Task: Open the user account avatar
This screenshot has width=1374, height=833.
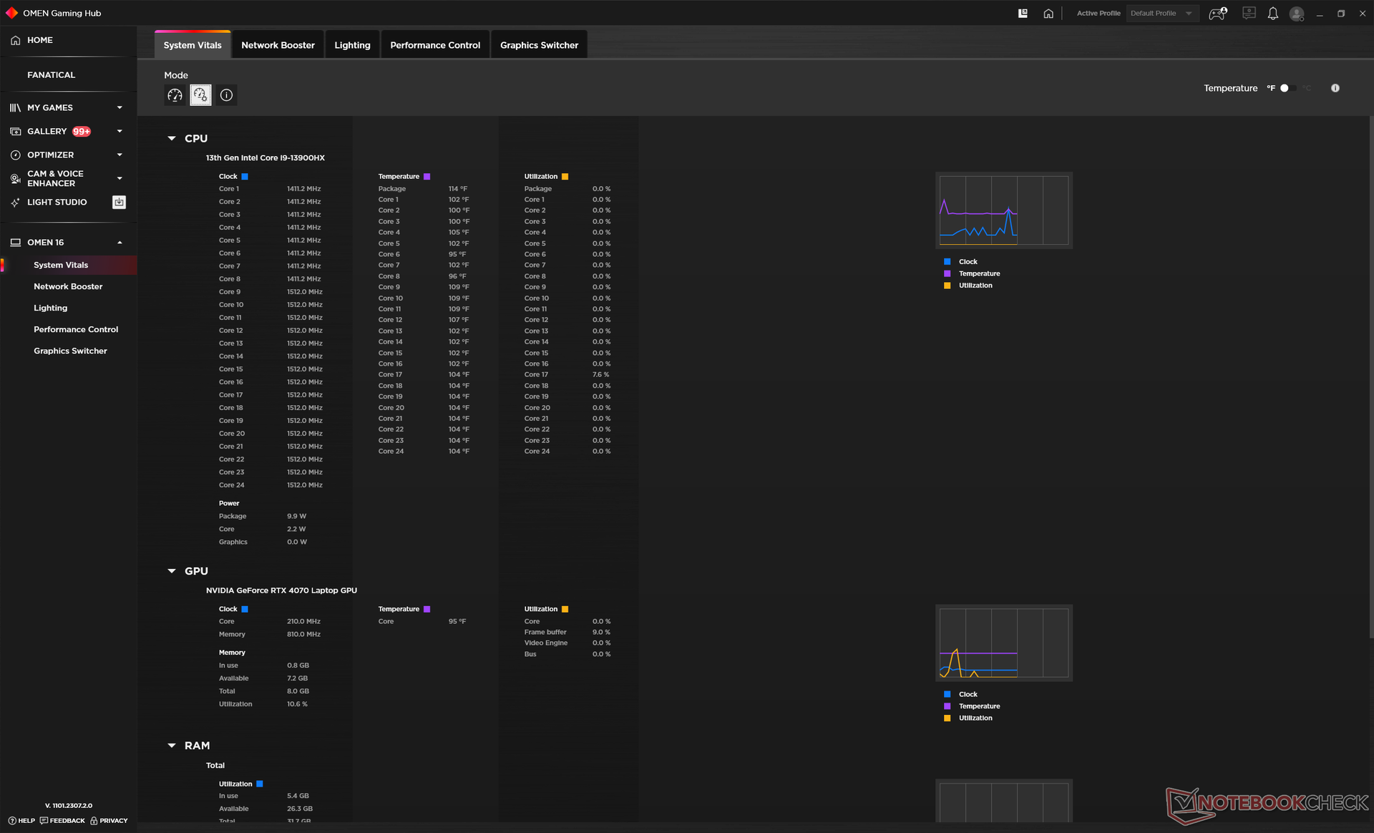Action: 1296,14
